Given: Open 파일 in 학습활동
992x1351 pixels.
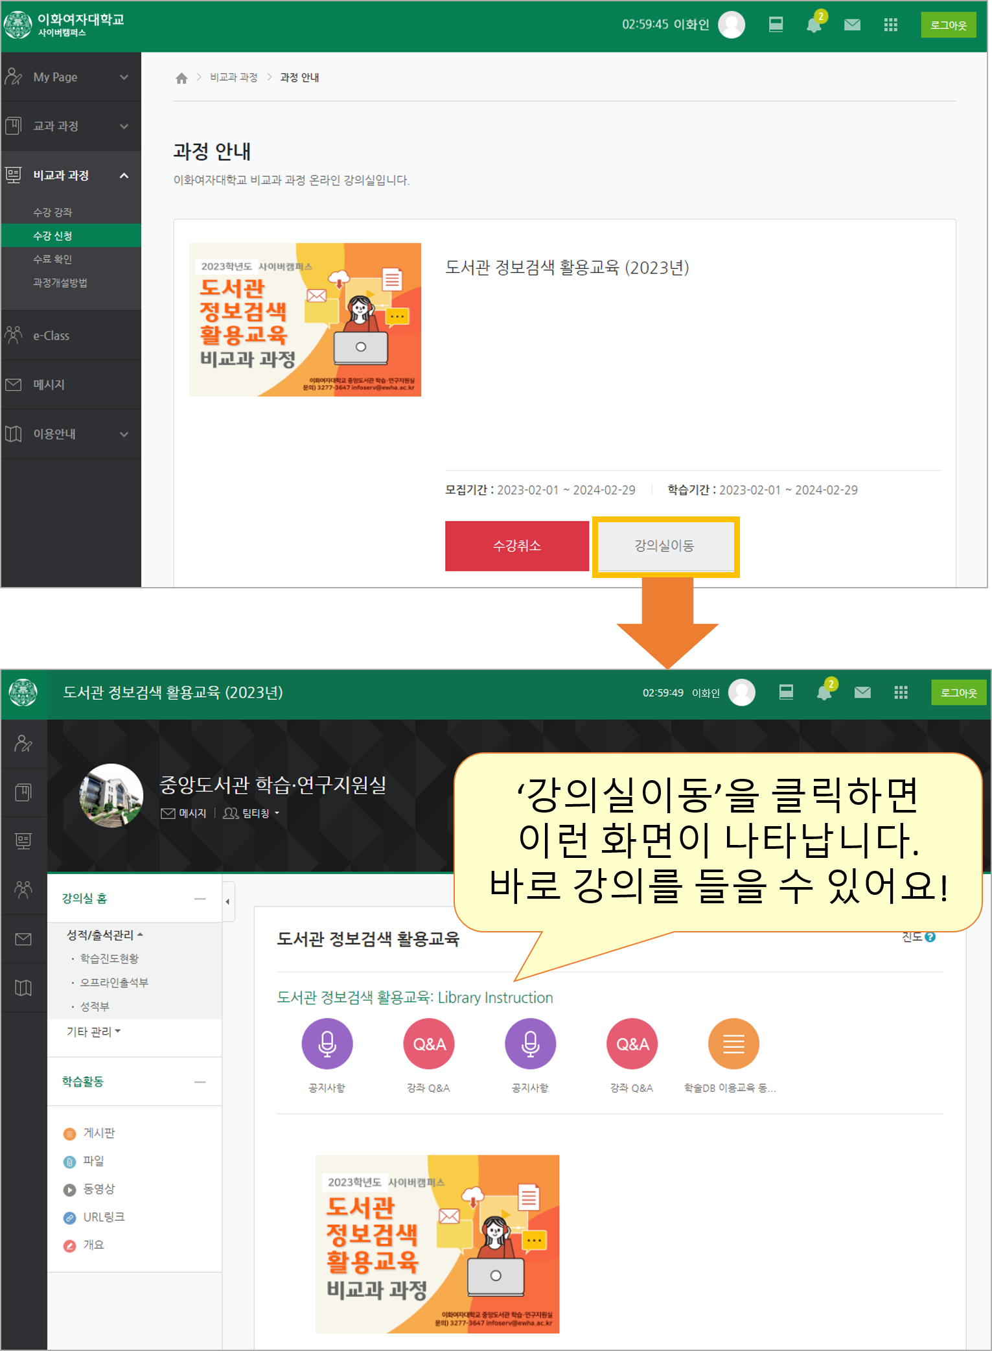Looking at the screenshot, I should 84,1161.
